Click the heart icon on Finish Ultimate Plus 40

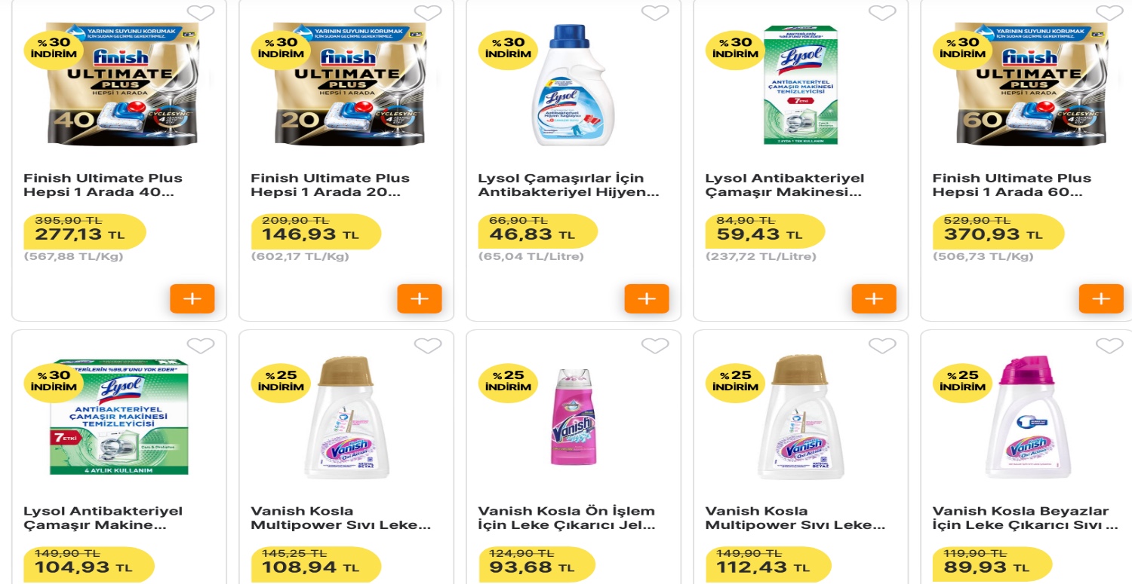coord(201,13)
